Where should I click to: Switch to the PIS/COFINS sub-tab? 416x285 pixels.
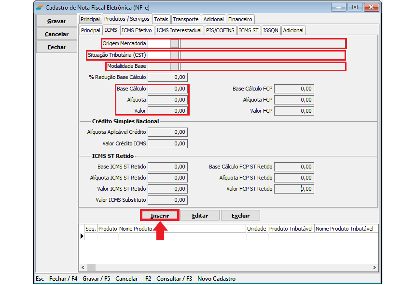click(220, 30)
